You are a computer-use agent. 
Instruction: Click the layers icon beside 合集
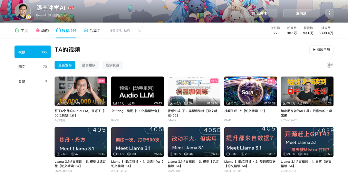coord(86,30)
